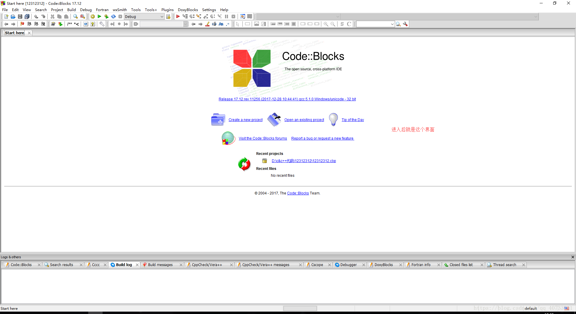Toggle match case Aa search option

221,24
